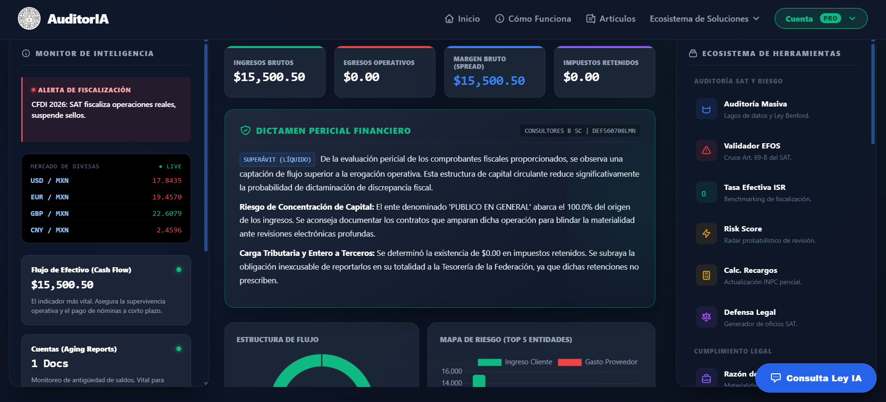Image resolution: width=886 pixels, height=402 pixels.
Task: Click the green status dot on Flujo de Efectivo
Action: [179, 270]
